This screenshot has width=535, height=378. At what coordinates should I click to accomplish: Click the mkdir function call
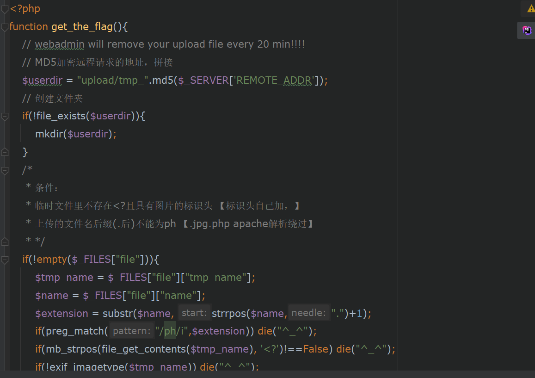(x=49, y=134)
